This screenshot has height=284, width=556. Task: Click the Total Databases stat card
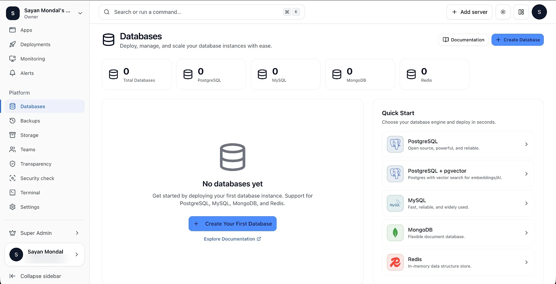pyautogui.click(x=137, y=74)
